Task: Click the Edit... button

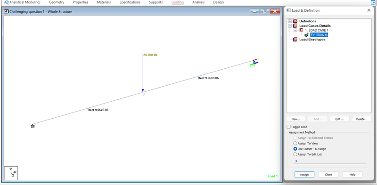Action: pos(339,119)
